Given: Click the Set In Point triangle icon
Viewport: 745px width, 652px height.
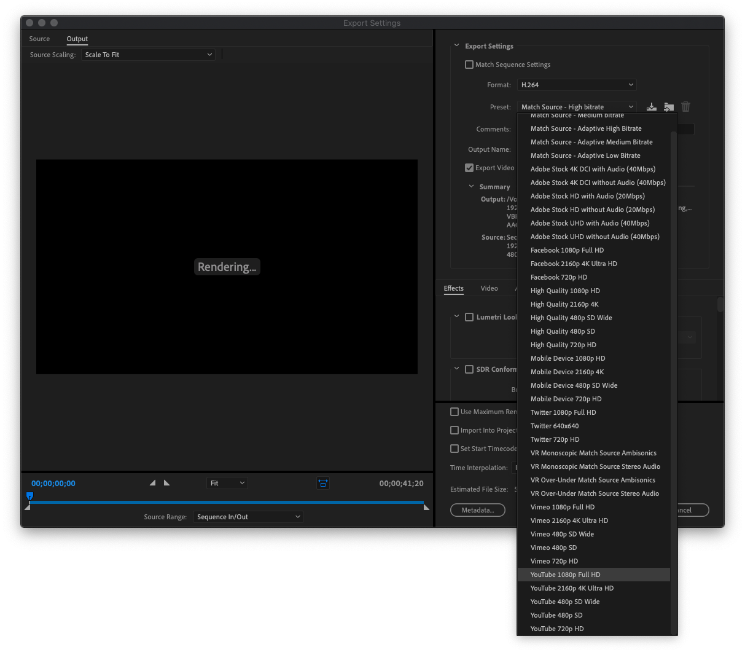Looking at the screenshot, I should pyautogui.click(x=153, y=483).
